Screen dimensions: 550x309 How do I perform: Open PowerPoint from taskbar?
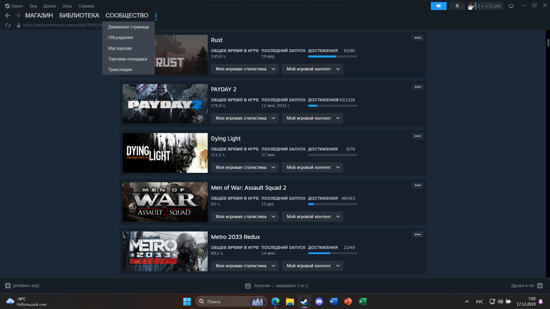coord(348,302)
